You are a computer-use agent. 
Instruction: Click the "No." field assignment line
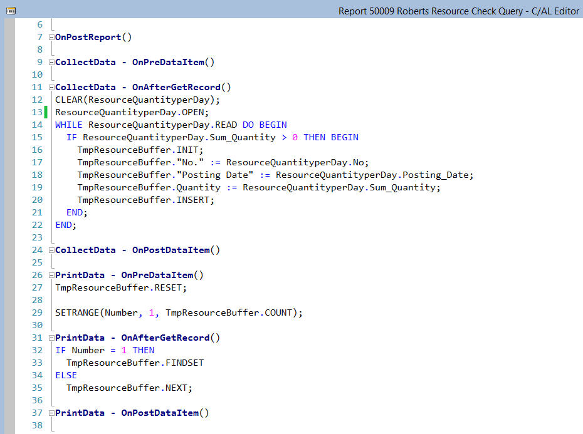coord(223,162)
